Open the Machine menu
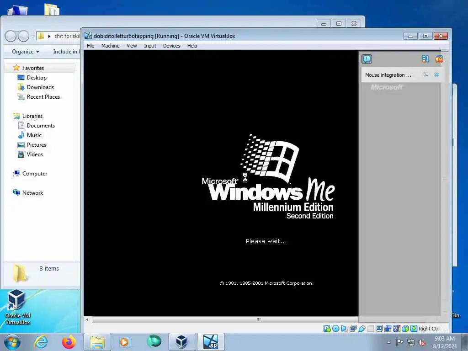The width and height of the screenshot is (468, 351). tap(110, 46)
